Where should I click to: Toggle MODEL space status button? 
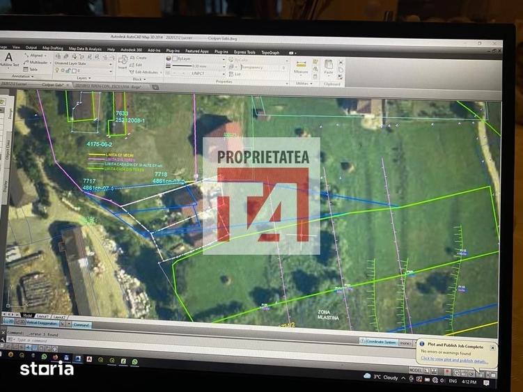coord(415,370)
